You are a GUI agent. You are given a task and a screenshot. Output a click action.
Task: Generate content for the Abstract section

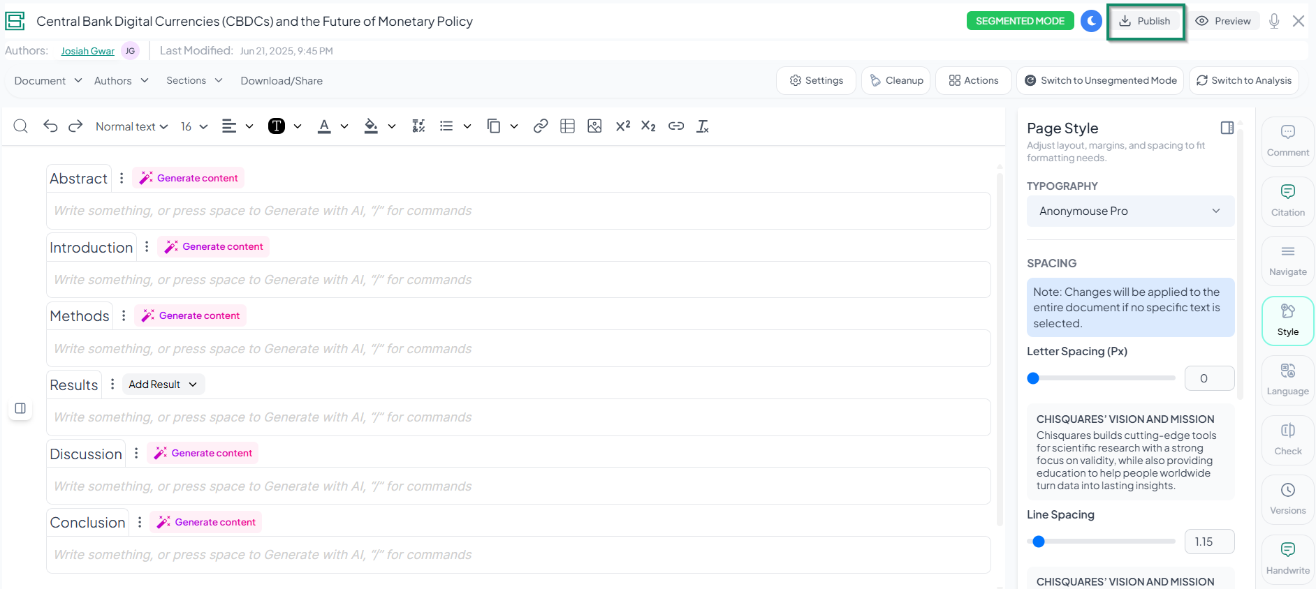tap(190, 178)
